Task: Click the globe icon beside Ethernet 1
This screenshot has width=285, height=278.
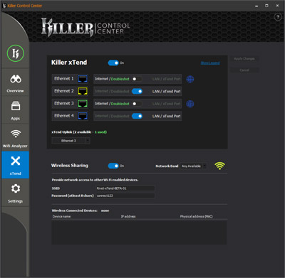Action: 190,79
